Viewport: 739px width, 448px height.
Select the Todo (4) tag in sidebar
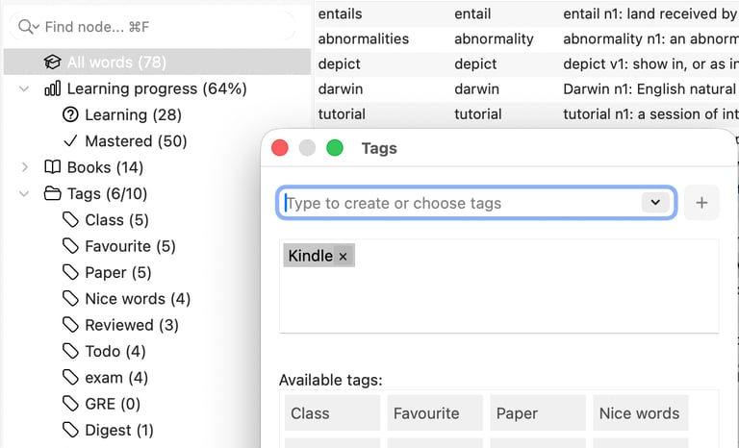tap(115, 351)
